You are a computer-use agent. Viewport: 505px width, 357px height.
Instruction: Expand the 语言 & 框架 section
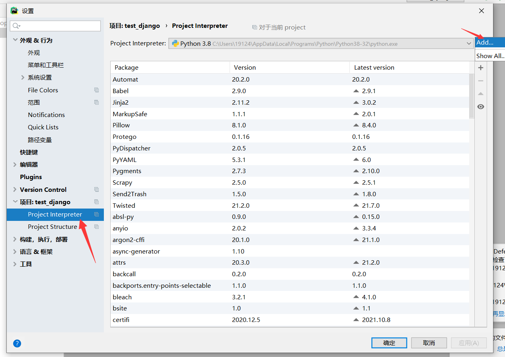coord(15,252)
